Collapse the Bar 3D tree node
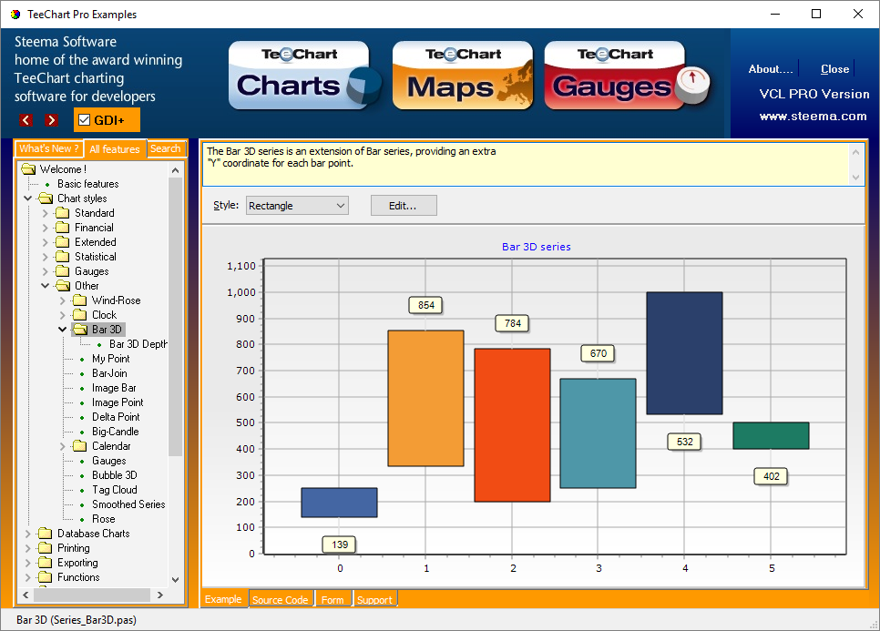 (62, 330)
